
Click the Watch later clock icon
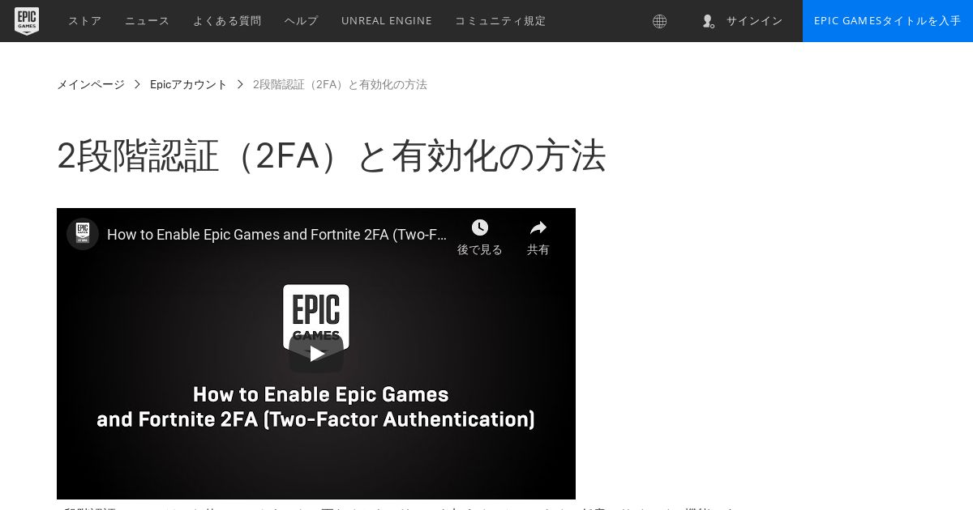tap(480, 227)
